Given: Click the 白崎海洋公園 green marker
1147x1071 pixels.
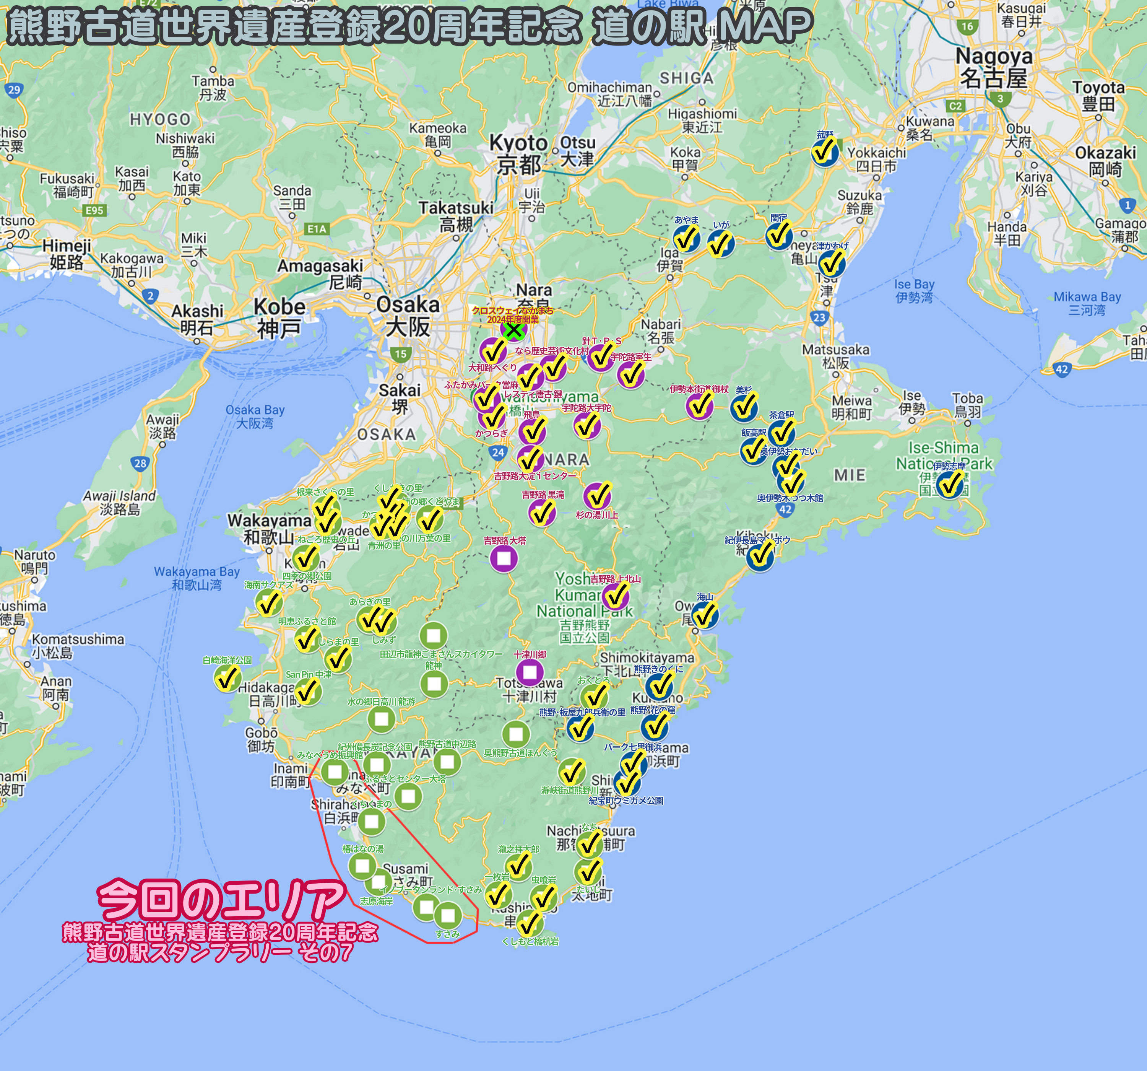Looking at the screenshot, I should 227,679.
